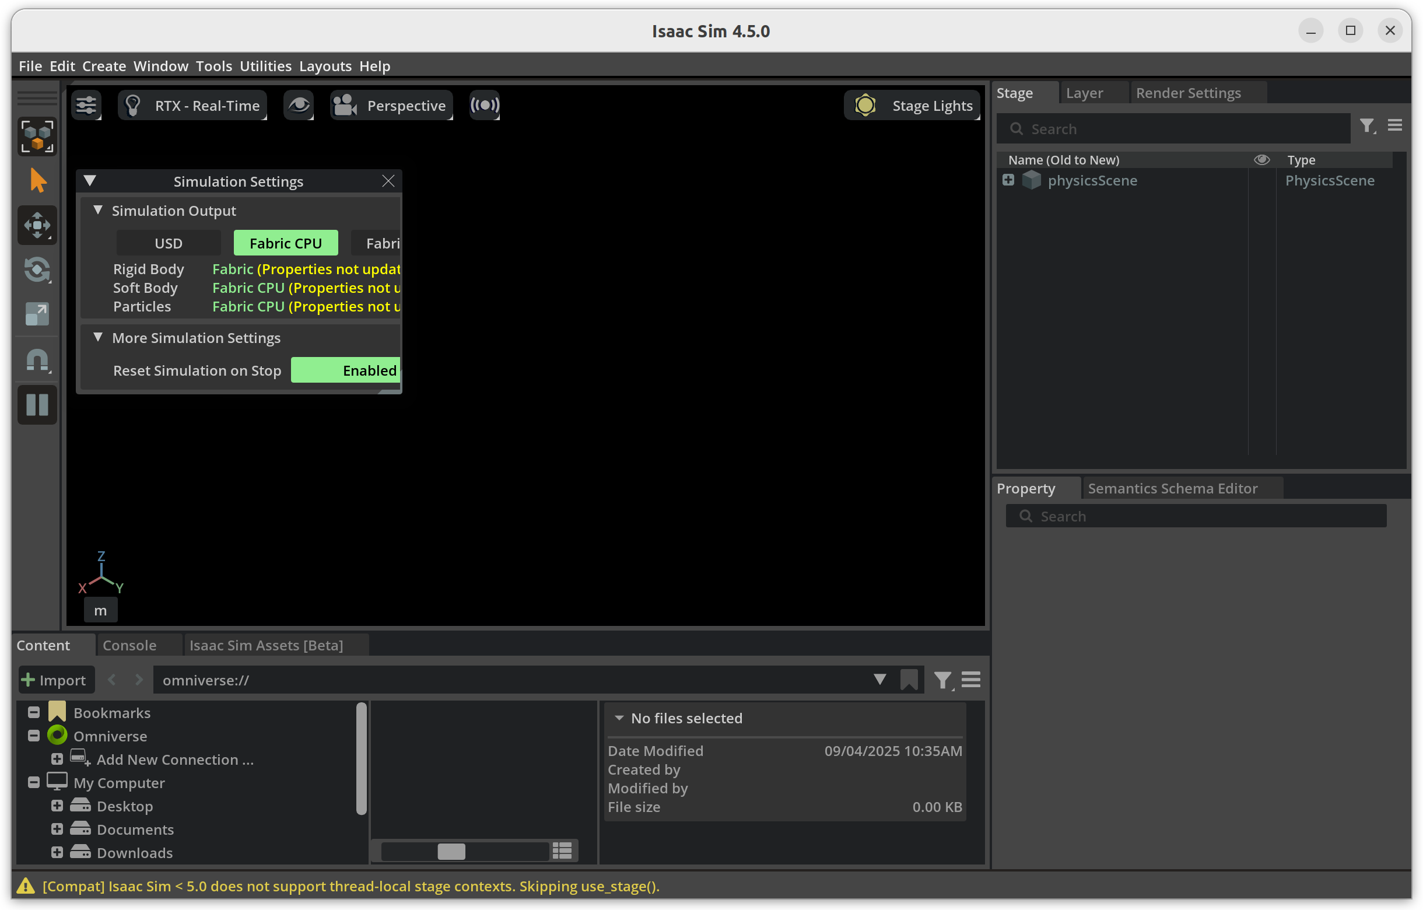
Task: Open the Layouts menu
Action: (x=325, y=65)
